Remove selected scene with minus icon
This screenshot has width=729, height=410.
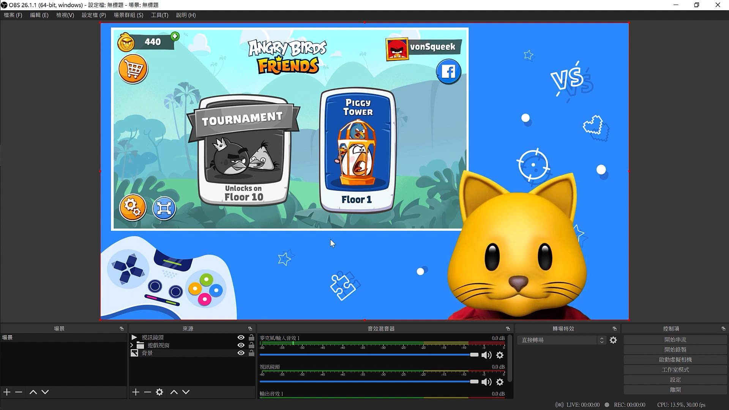coord(19,392)
